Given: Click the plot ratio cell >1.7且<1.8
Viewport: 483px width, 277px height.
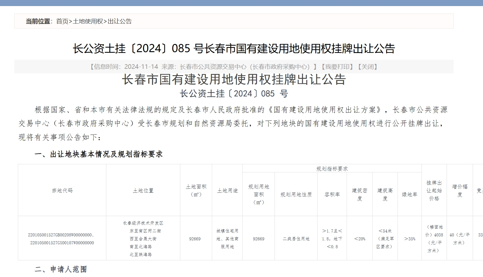Looking at the screenshot, I should 332,239.
